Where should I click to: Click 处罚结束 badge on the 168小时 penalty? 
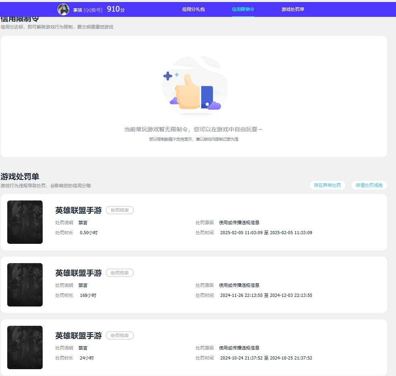[120, 273]
